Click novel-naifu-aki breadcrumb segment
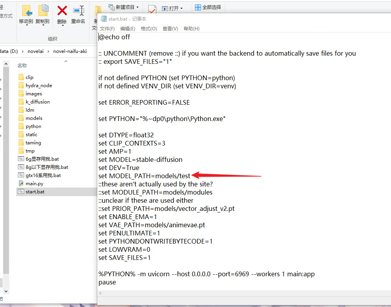Screen dimensions: 391x307 [x=70, y=51]
